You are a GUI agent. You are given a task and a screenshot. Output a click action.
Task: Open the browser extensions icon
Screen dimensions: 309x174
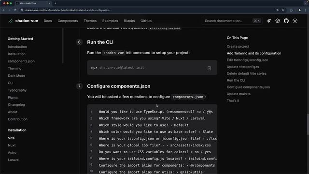pyautogui.click(x=291, y=10)
